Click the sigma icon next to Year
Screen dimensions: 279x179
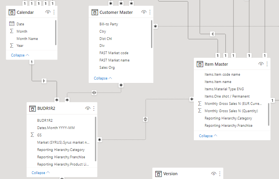pyautogui.click(x=12, y=46)
